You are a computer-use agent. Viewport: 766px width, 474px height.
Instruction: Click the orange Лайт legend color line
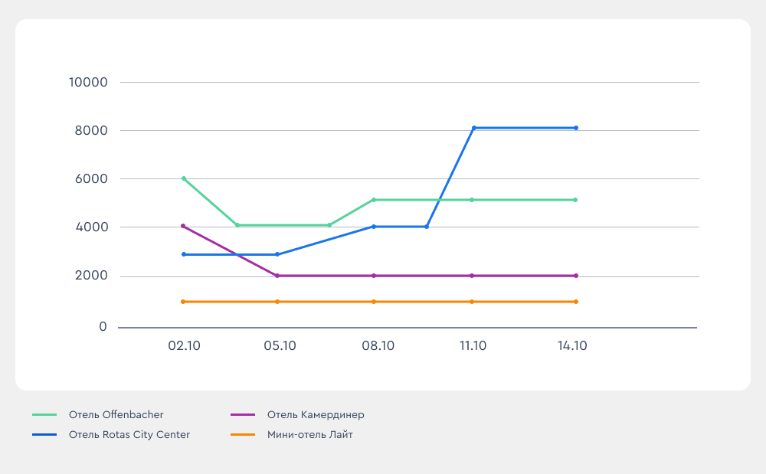[x=243, y=435]
